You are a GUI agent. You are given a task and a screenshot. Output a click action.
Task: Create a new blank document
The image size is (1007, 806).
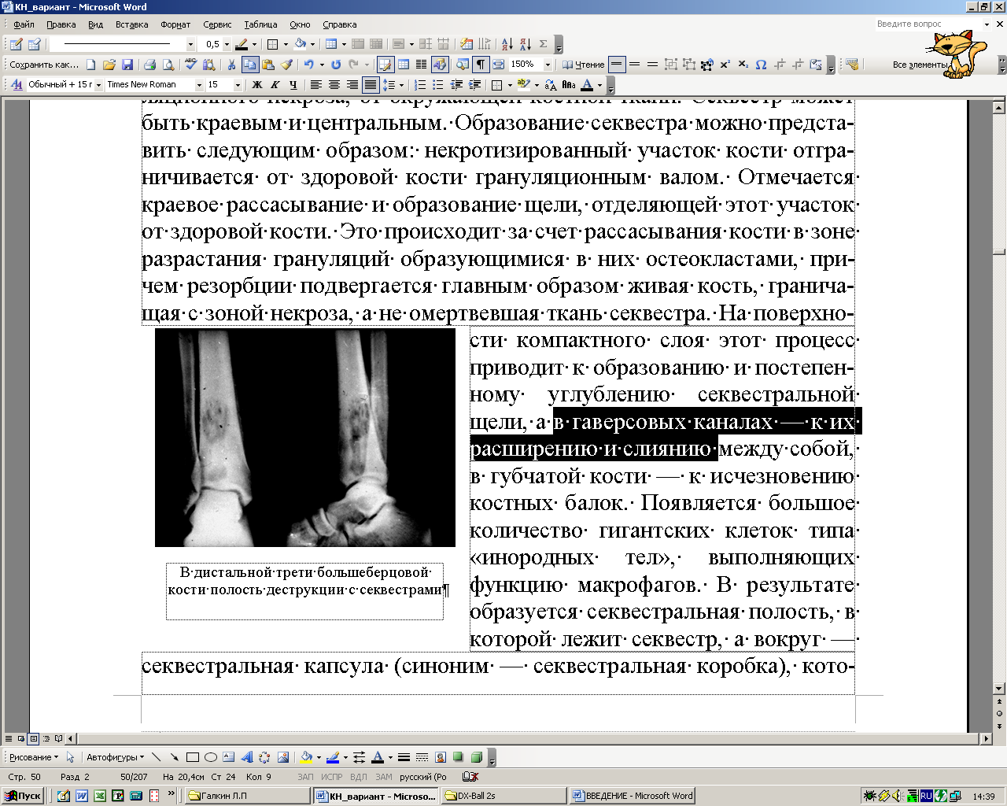click(91, 65)
